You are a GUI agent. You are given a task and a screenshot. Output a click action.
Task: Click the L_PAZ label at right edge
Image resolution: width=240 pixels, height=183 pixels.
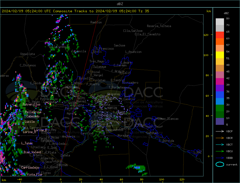tap(198, 152)
